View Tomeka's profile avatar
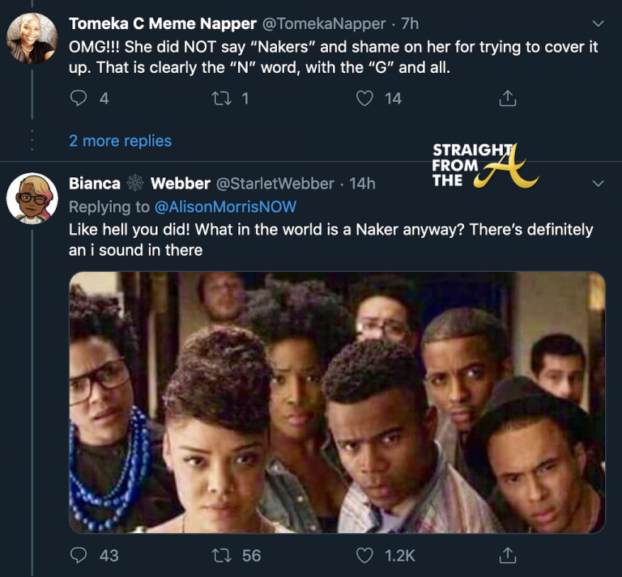Image resolution: width=622 pixels, height=577 pixels. click(x=32, y=38)
